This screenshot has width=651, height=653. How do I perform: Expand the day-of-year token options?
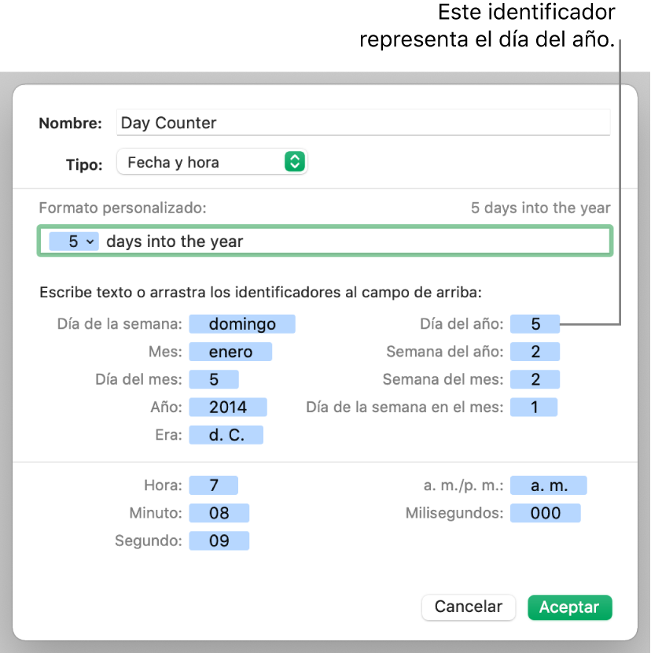[x=90, y=242]
